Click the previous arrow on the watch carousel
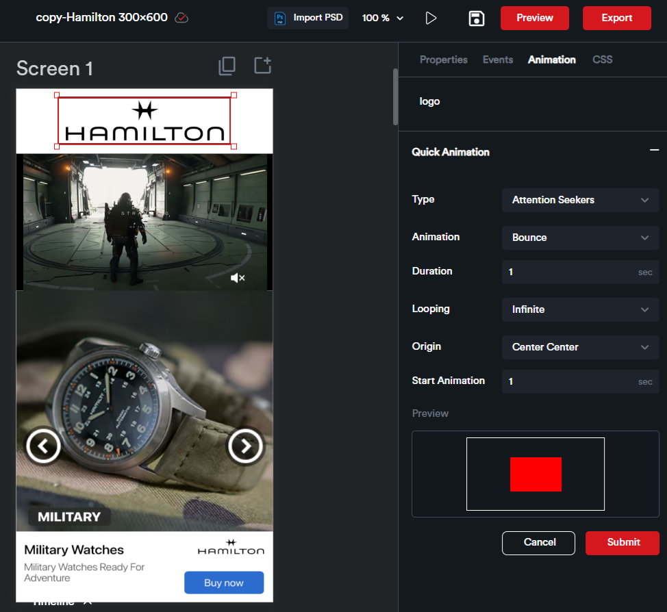Image resolution: width=667 pixels, height=612 pixels. (x=43, y=446)
